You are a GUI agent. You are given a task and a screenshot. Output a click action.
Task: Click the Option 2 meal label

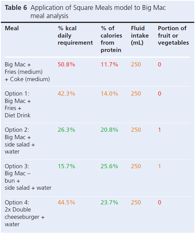click(20, 141)
